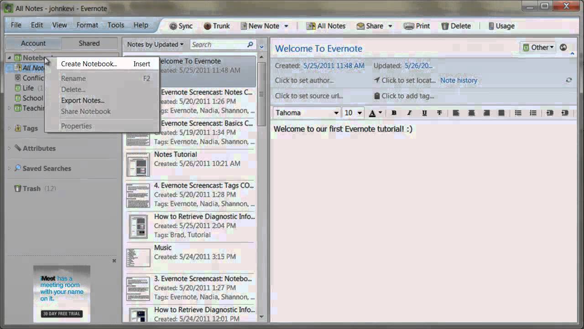
Task: Switch to the Account tab
Action: point(33,43)
